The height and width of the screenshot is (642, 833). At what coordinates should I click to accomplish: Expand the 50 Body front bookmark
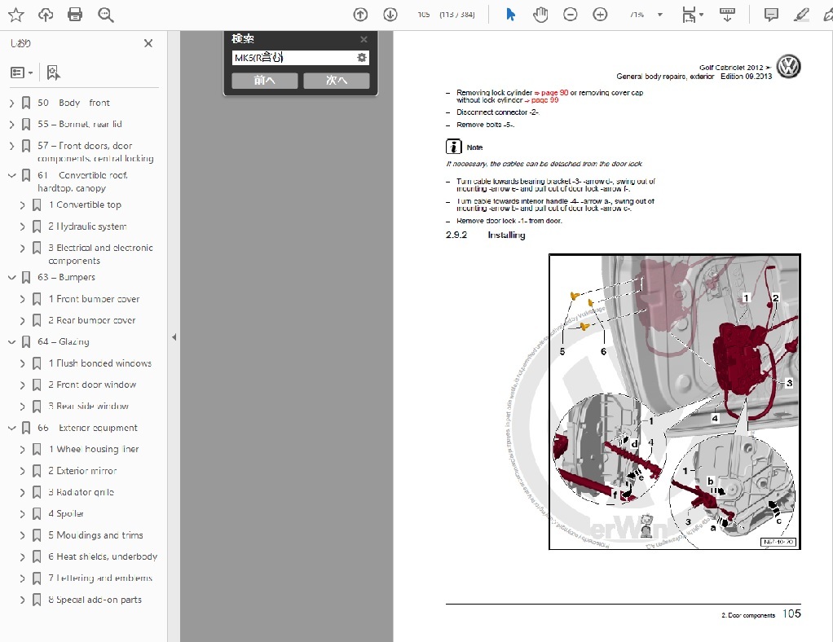(x=11, y=103)
